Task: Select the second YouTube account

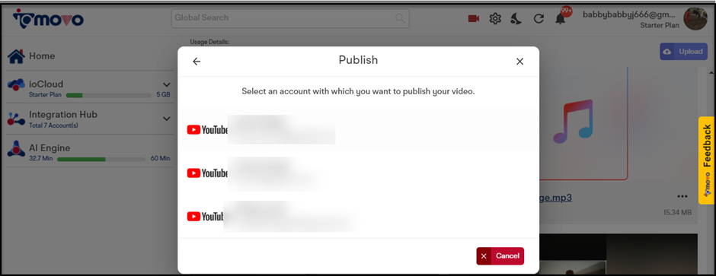Action: [x=359, y=173]
